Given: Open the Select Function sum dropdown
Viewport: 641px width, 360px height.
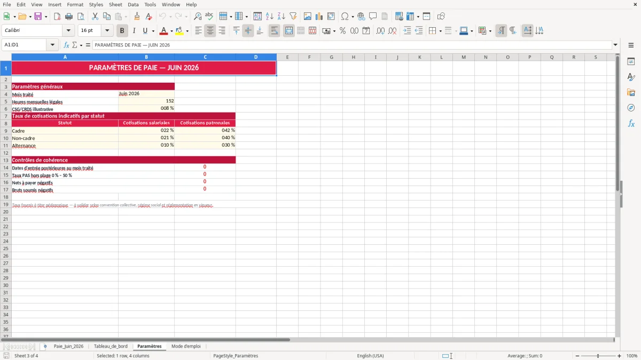Looking at the screenshot, I should click(x=81, y=45).
